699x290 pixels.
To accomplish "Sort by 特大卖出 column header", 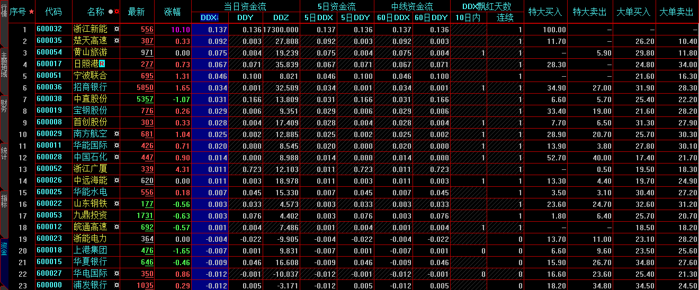I will [x=589, y=12].
